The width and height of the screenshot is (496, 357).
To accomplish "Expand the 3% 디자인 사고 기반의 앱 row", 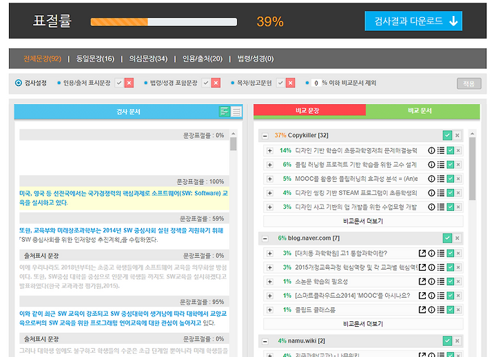I will [270, 207].
